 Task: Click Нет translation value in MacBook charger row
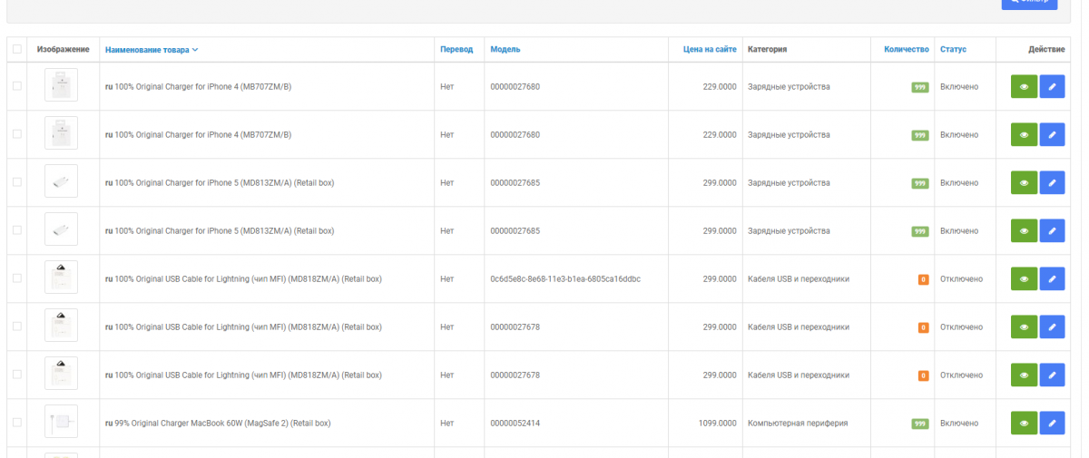446,424
